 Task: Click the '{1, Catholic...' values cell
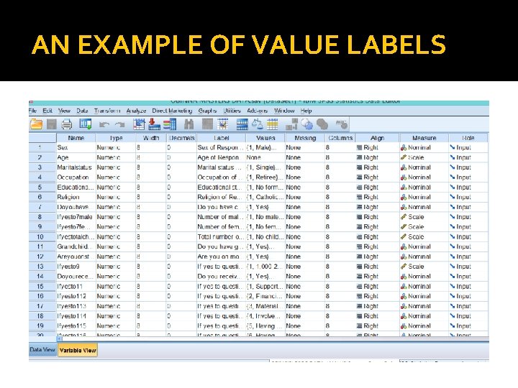(x=265, y=198)
